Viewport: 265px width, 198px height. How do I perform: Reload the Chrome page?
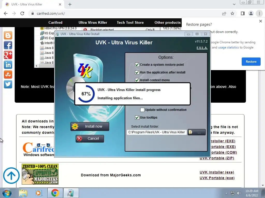[22, 13]
